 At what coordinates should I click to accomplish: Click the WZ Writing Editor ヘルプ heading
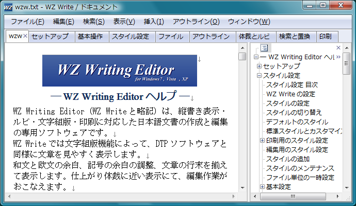click(x=120, y=96)
